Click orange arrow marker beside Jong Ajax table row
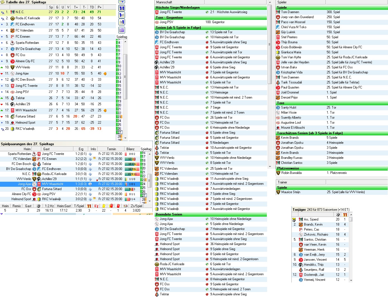This screenshot has height=297, width=388. tap(105, 73)
